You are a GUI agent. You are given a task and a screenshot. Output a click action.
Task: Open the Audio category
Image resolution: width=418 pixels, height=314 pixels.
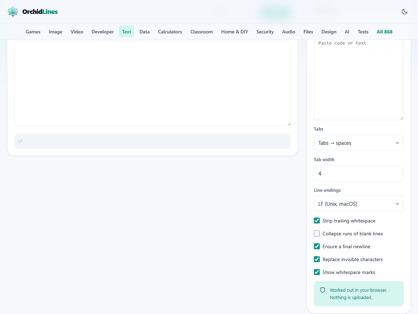289,32
